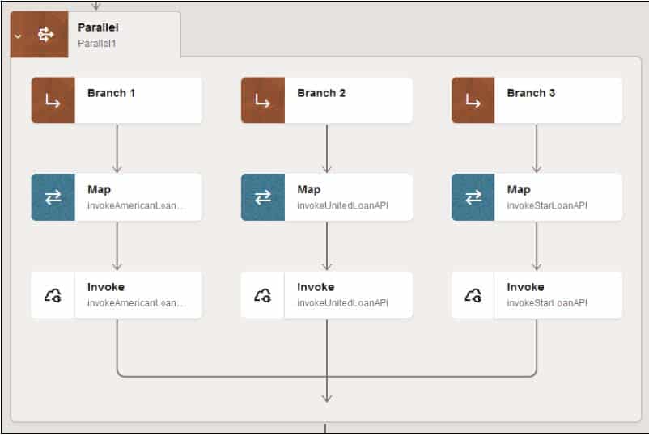Select the Branch 2 node card
This screenshot has height=435, width=649.
[327, 100]
